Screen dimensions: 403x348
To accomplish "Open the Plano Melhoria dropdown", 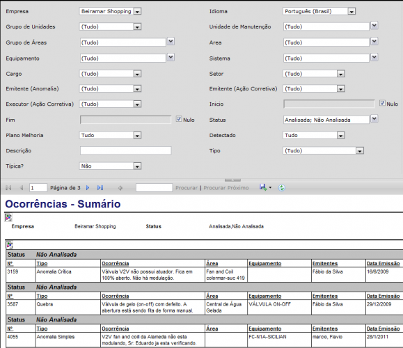I will (137, 136).
